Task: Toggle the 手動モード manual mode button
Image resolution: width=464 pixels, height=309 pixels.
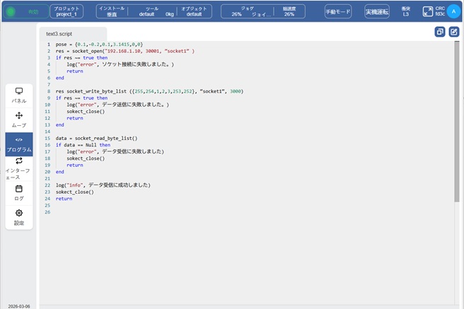Action: click(x=337, y=11)
